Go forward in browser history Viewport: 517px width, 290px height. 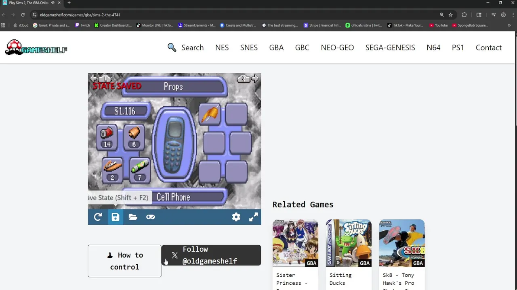13,15
